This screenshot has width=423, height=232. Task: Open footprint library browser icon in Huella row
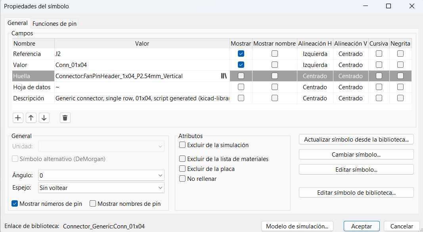(x=224, y=76)
